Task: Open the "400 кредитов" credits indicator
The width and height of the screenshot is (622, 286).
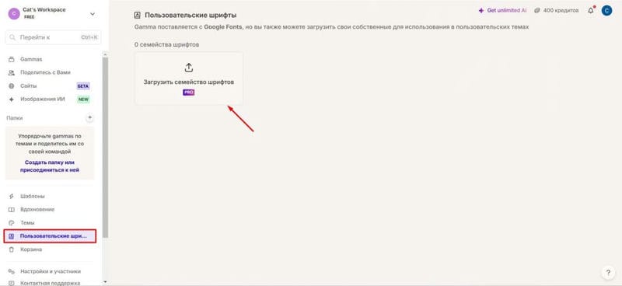Action: click(557, 11)
